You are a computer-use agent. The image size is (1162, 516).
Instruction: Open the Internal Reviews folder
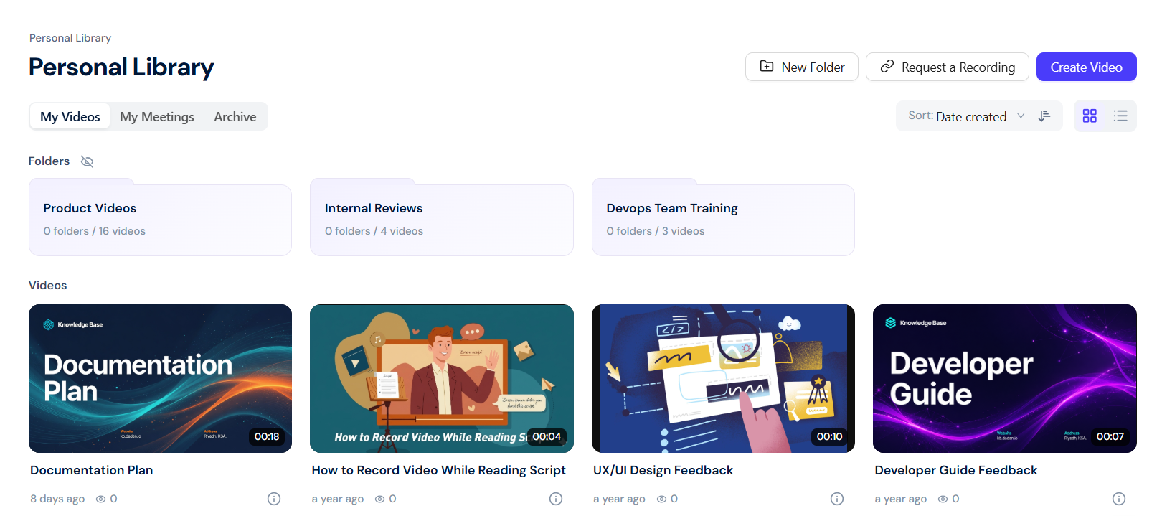pyautogui.click(x=442, y=219)
